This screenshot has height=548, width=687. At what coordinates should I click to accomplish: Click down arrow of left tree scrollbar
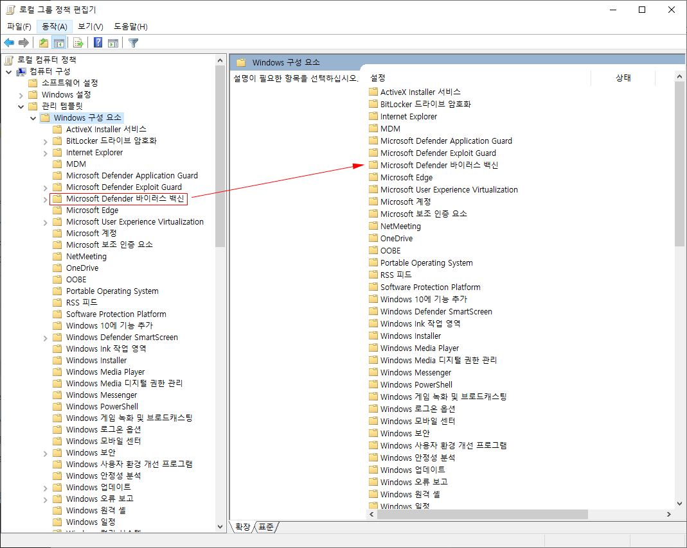click(220, 527)
